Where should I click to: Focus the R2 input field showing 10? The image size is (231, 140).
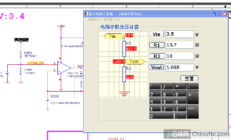click(x=179, y=56)
